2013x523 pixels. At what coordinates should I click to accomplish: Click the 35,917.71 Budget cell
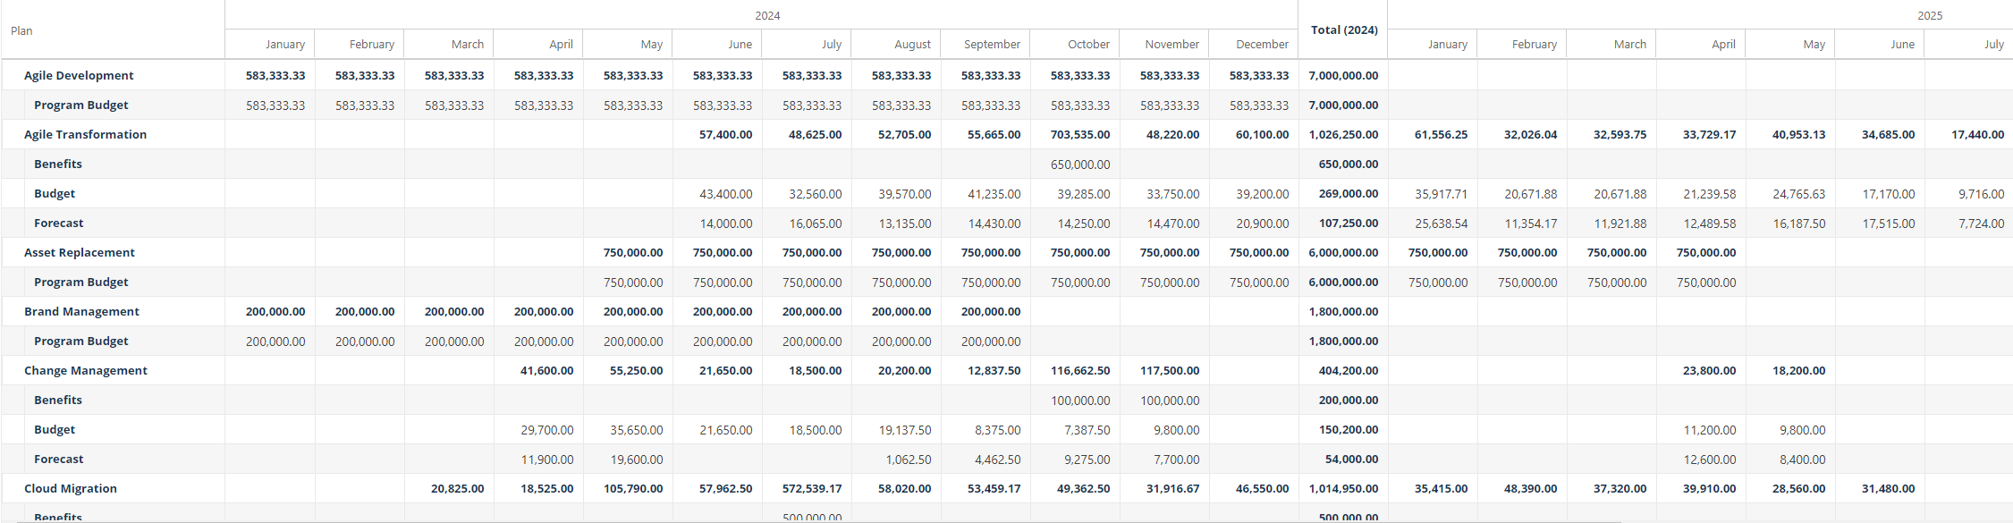[x=1441, y=193]
